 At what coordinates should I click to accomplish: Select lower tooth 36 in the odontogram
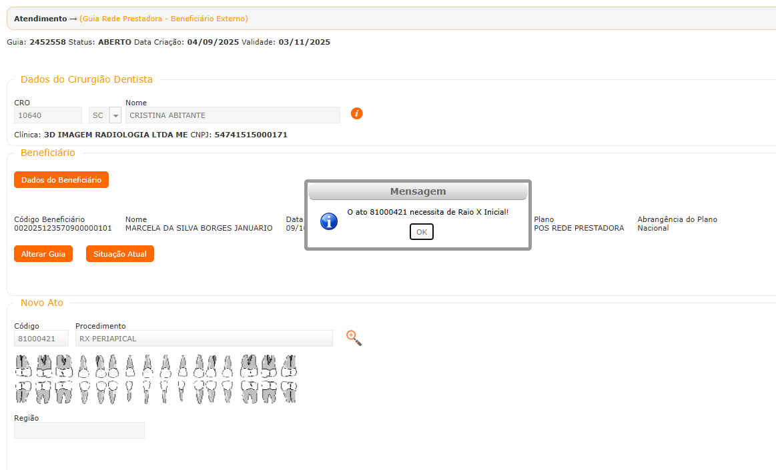249,392
